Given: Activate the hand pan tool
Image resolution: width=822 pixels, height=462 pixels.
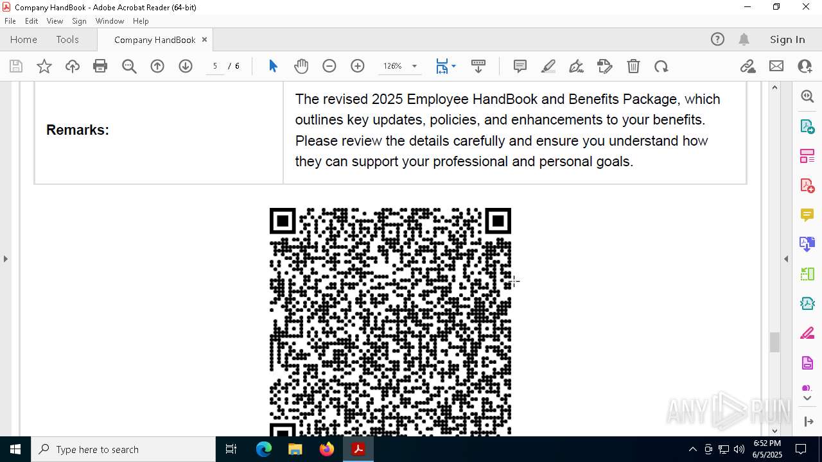Looking at the screenshot, I should 301,66.
